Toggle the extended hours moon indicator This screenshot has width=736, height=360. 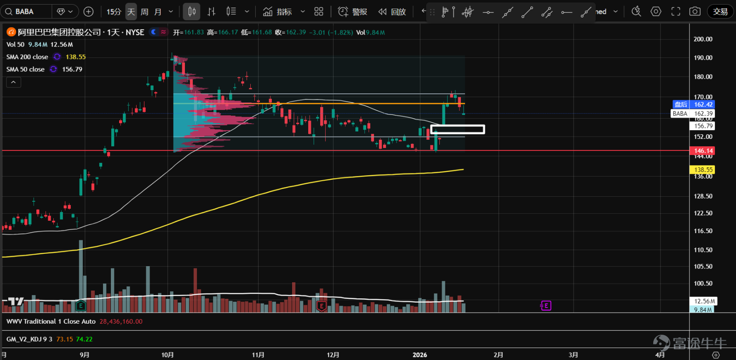click(154, 32)
